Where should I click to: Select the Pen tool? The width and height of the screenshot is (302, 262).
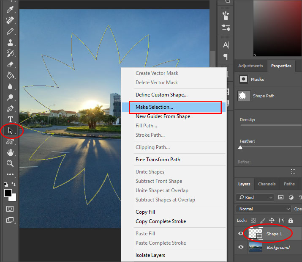(x=10, y=108)
